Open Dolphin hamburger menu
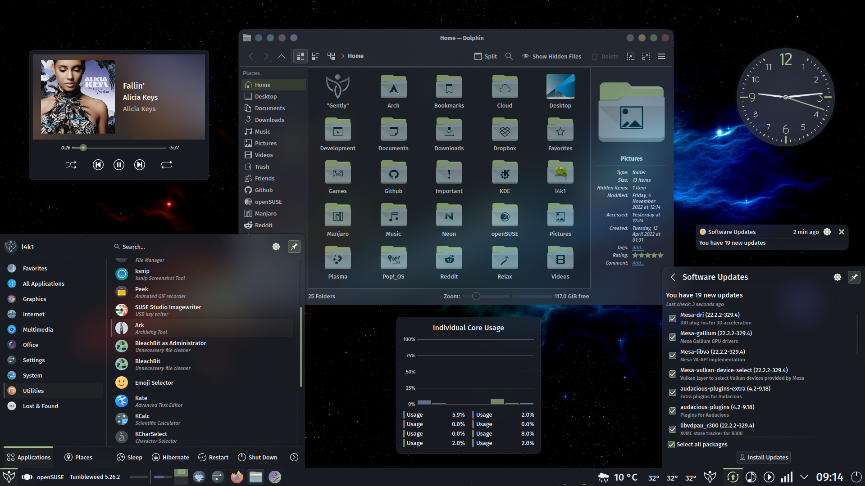The height and width of the screenshot is (486, 865). tap(661, 56)
